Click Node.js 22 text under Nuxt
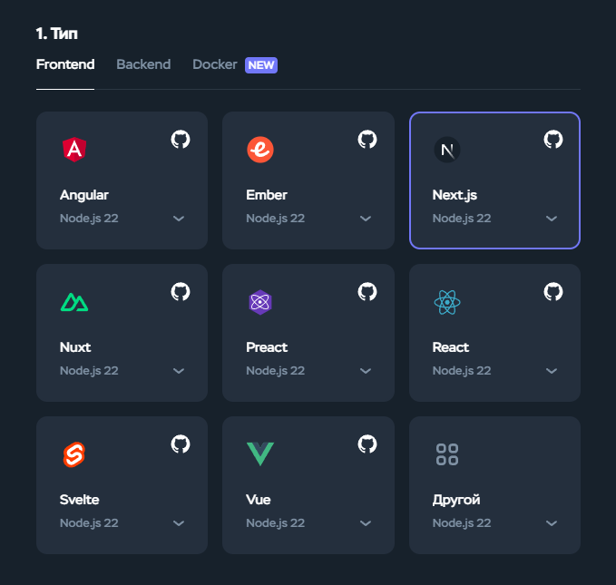Screen dimensions: 616x585 89,371
